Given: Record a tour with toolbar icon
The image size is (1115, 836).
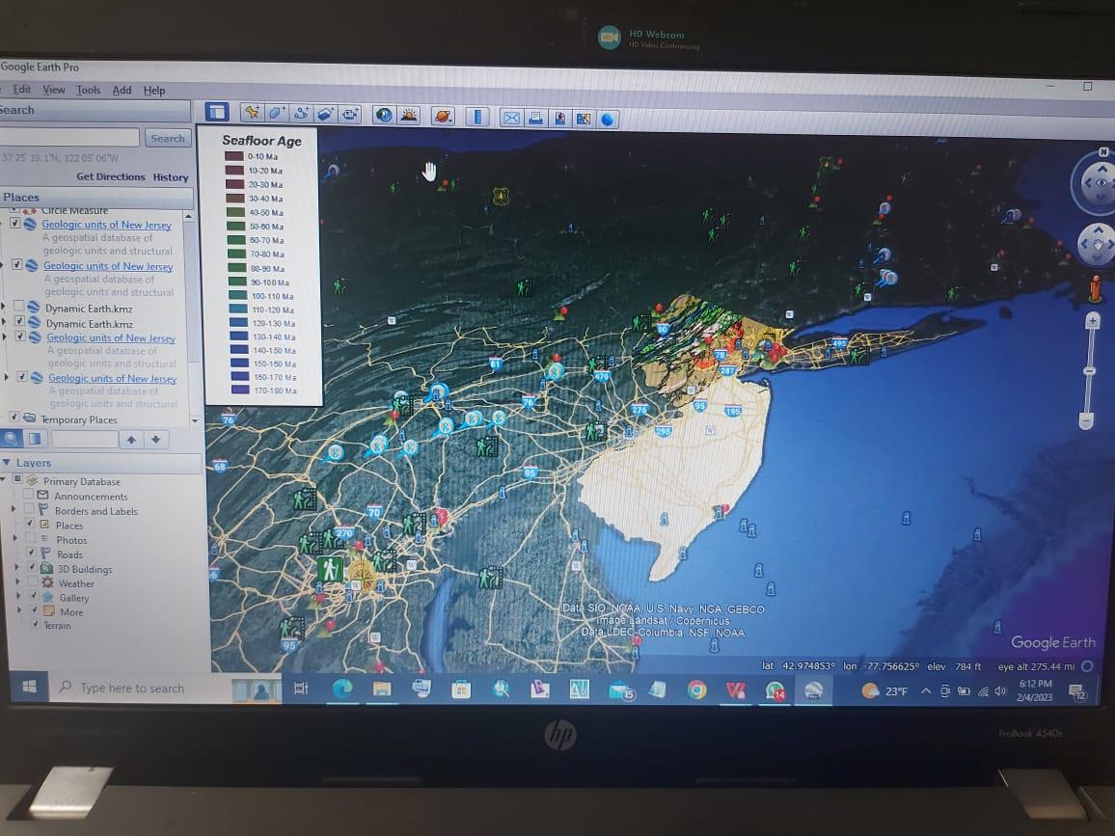Looking at the screenshot, I should point(350,114).
